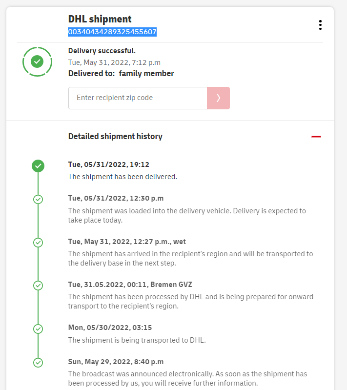Click checkmark beside arrived in recipient's region
347x390 pixels.
click(x=38, y=243)
